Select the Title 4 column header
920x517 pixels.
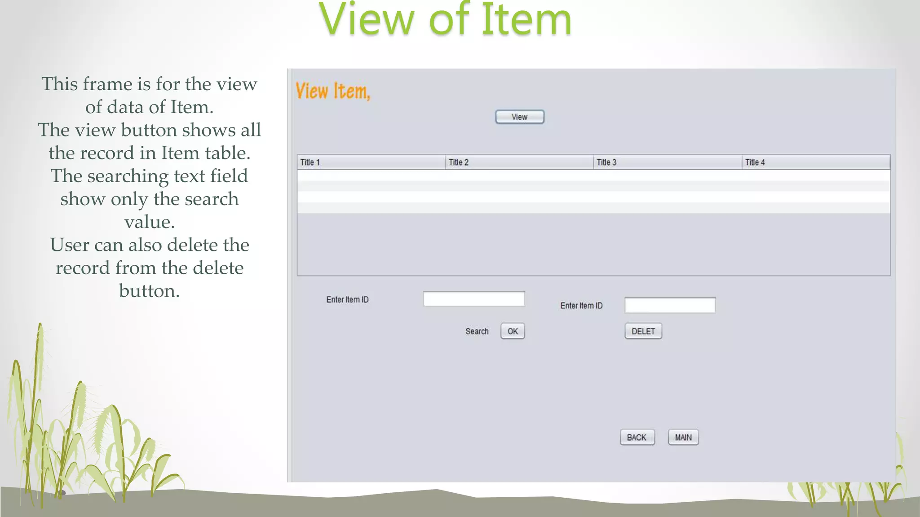tap(816, 162)
